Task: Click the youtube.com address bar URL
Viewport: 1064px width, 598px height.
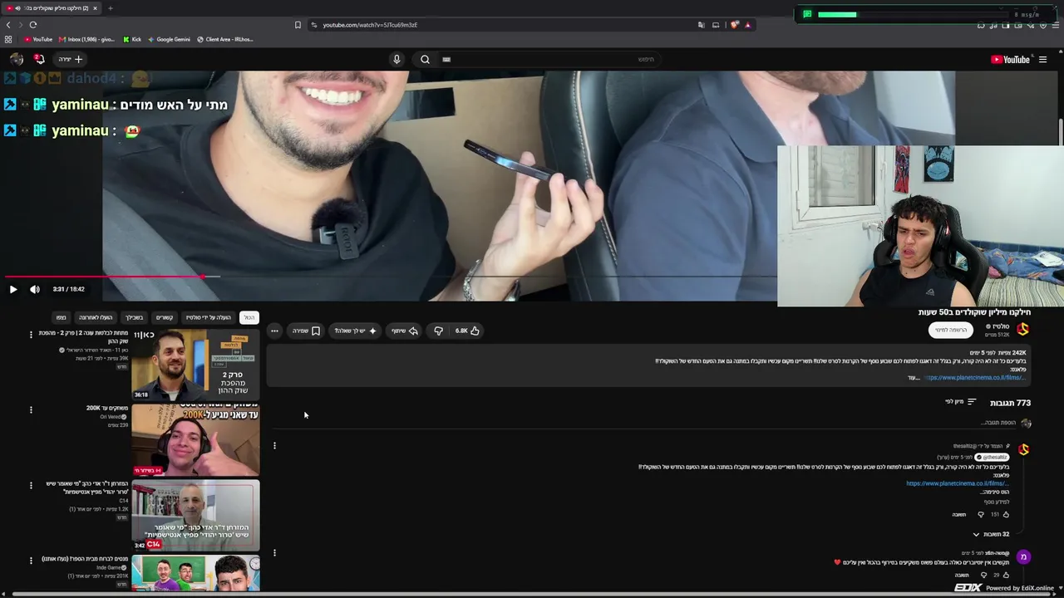Action: 370,25
